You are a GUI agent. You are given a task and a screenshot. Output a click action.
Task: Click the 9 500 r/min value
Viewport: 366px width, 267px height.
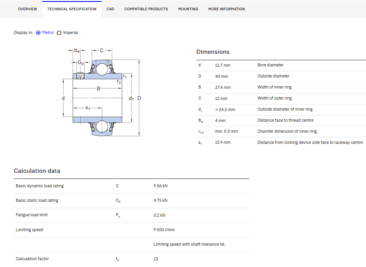pos(164,230)
